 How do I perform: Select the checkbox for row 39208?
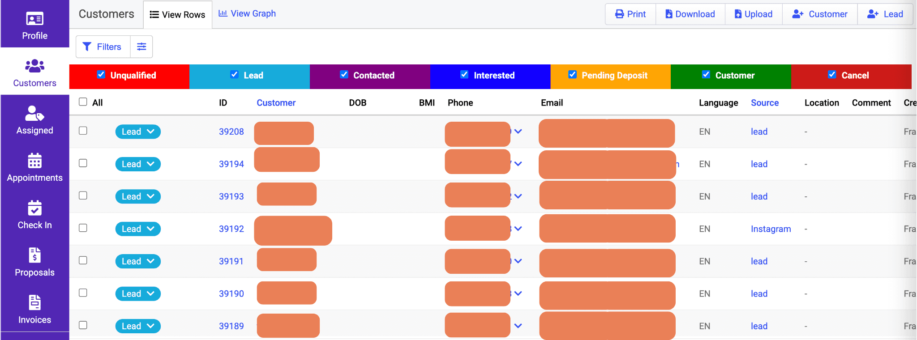[x=83, y=131]
